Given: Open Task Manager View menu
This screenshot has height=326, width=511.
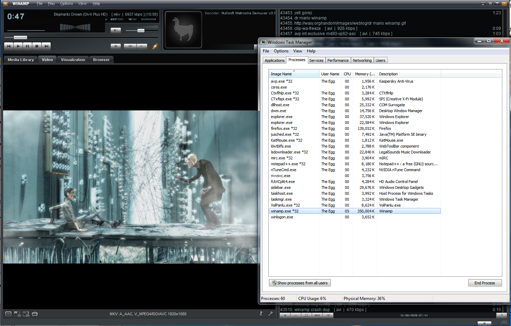Looking at the screenshot, I should 298,51.
